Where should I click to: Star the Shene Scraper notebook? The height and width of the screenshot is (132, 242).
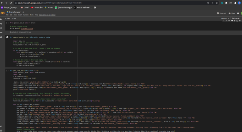[x=24, y=12]
